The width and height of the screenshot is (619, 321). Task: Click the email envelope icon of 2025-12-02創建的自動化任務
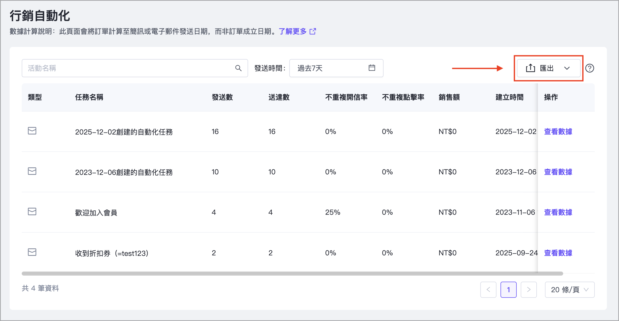tap(32, 131)
